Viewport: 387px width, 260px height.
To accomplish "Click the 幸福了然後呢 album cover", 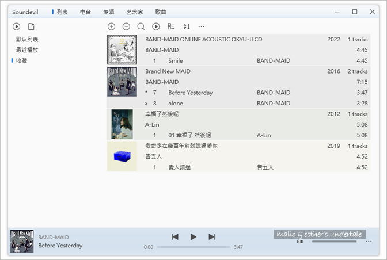I will (x=122, y=124).
